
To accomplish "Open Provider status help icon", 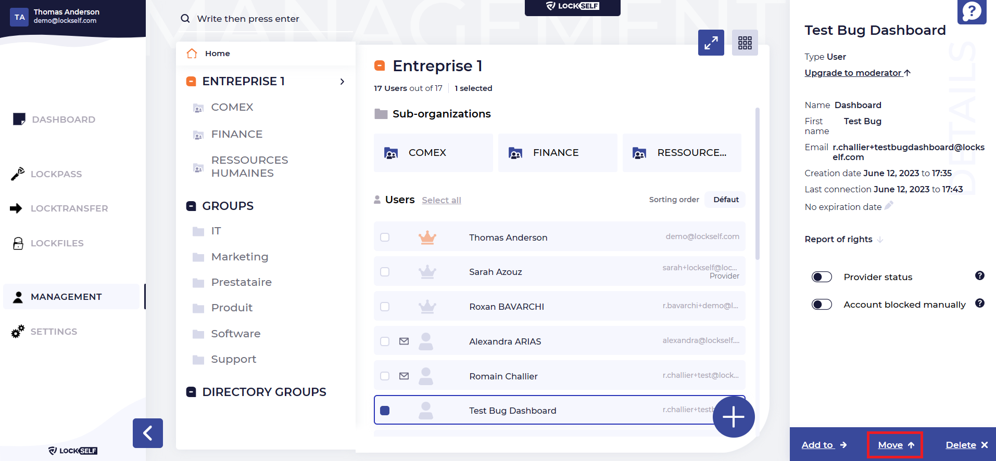I will click(x=980, y=275).
